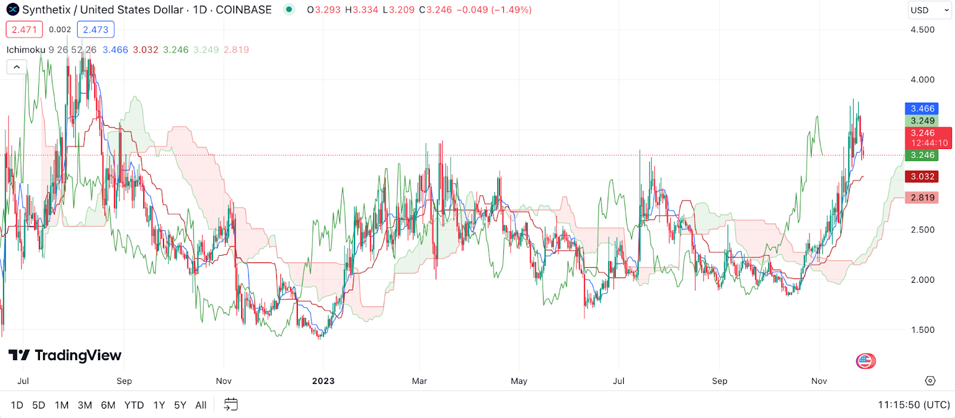Select the 6M time range
This screenshot has width=955, height=418.
[x=108, y=405]
